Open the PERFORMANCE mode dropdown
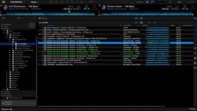Viewport: 197px width, 111px height. coord(18,2)
